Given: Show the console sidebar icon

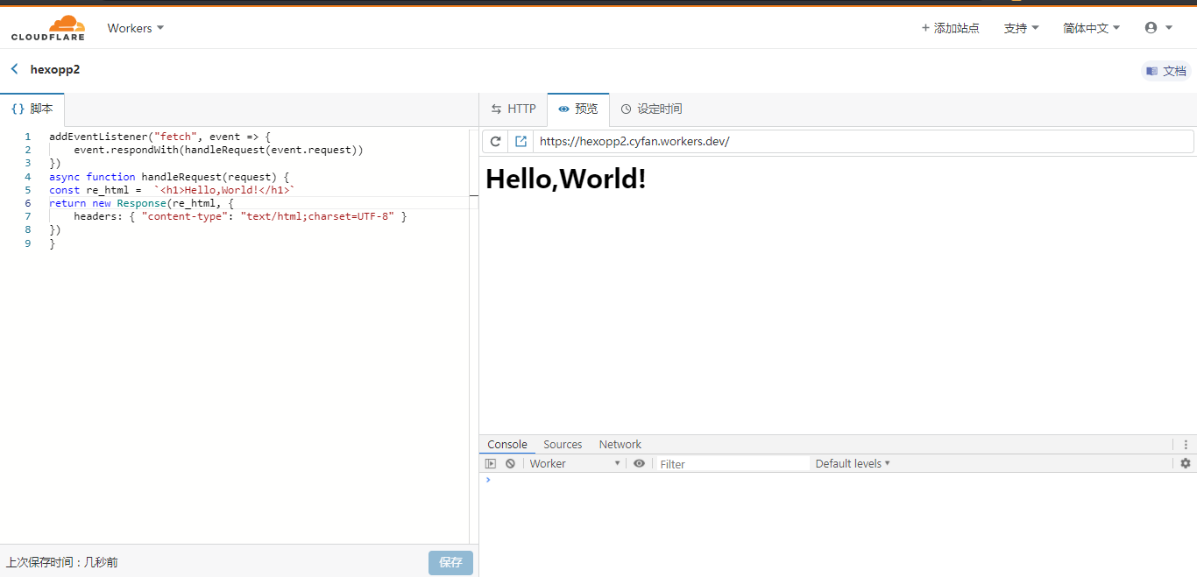Looking at the screenshot, I should point(491,464).
